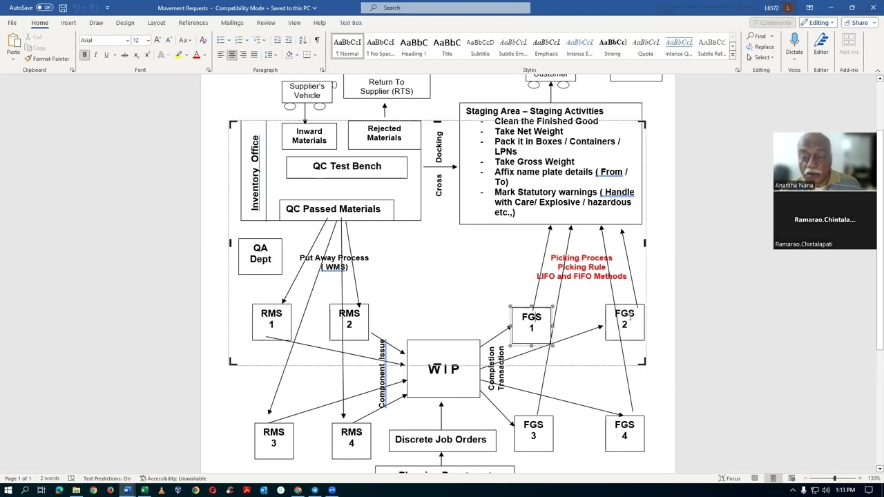The image size is (884, 497).
Task: Click the Sort paragraph icon
Action: point(302,40)
